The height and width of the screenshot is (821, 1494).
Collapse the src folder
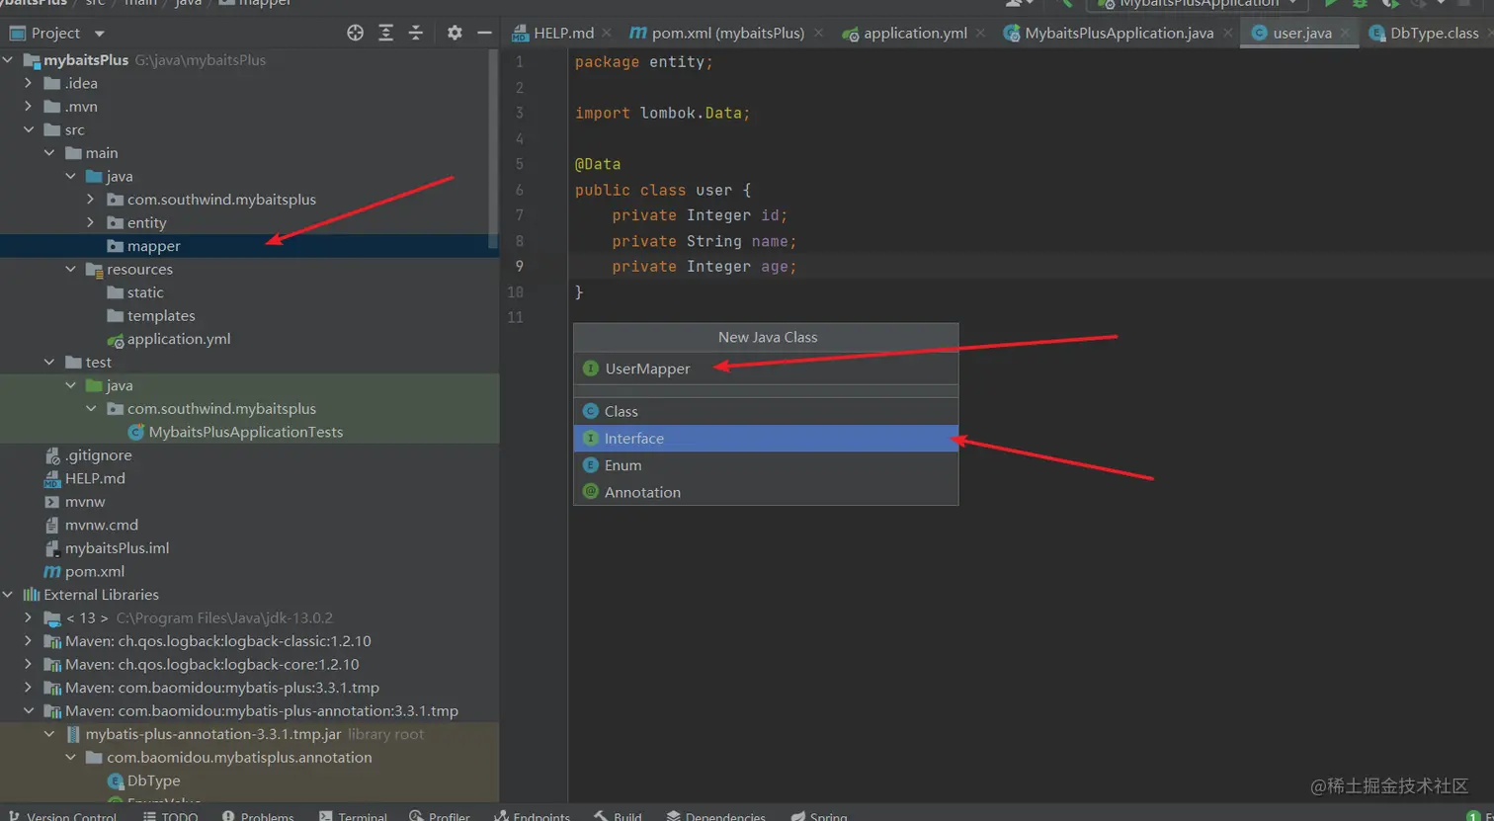29,129
